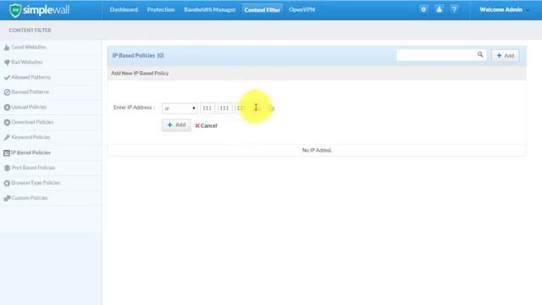Open settings via the gear icon
The image size is (542, 305).
tap(423, 9)
